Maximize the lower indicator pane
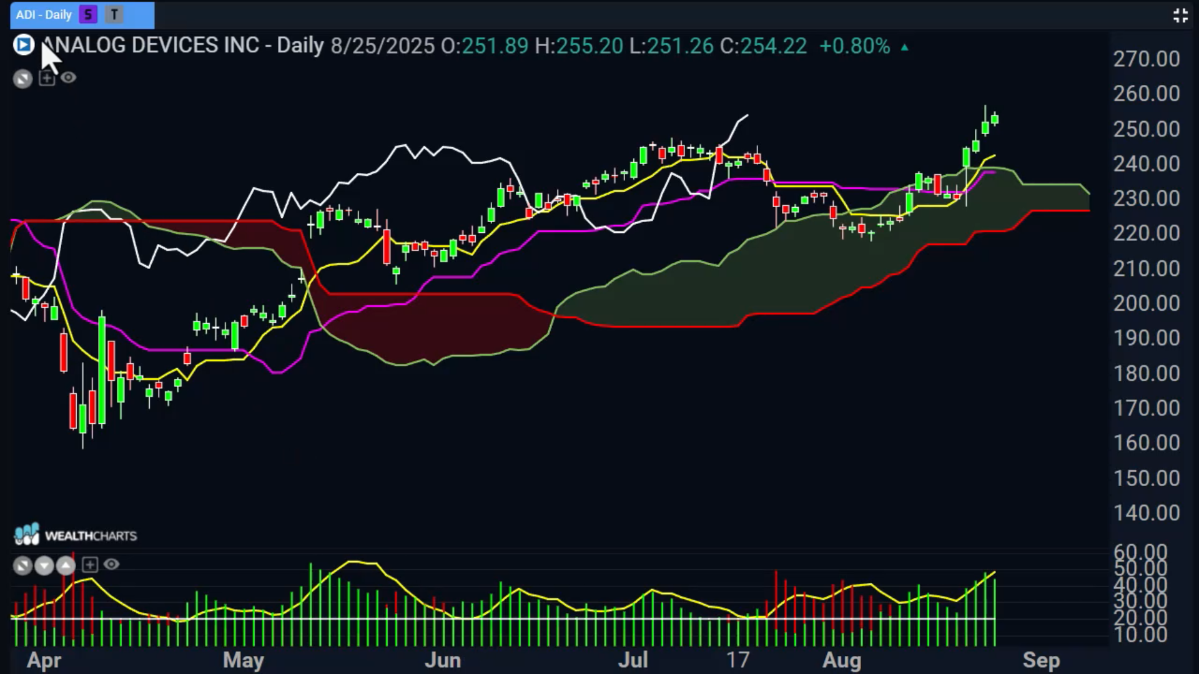 coord(22,565)
